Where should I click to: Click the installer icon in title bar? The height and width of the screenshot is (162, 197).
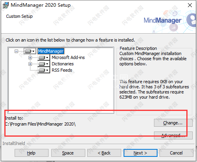click(x=6, y=5)
